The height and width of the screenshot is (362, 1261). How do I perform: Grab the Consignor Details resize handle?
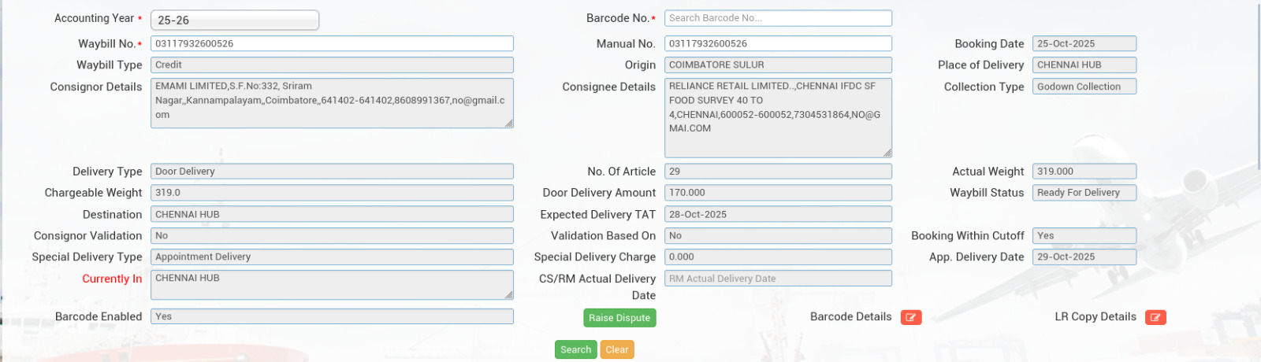coord(509,123)
